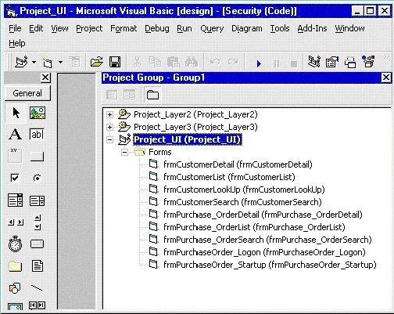Select the Frame control tool
This screenshot has width=394, height=314.
[15, 156]
